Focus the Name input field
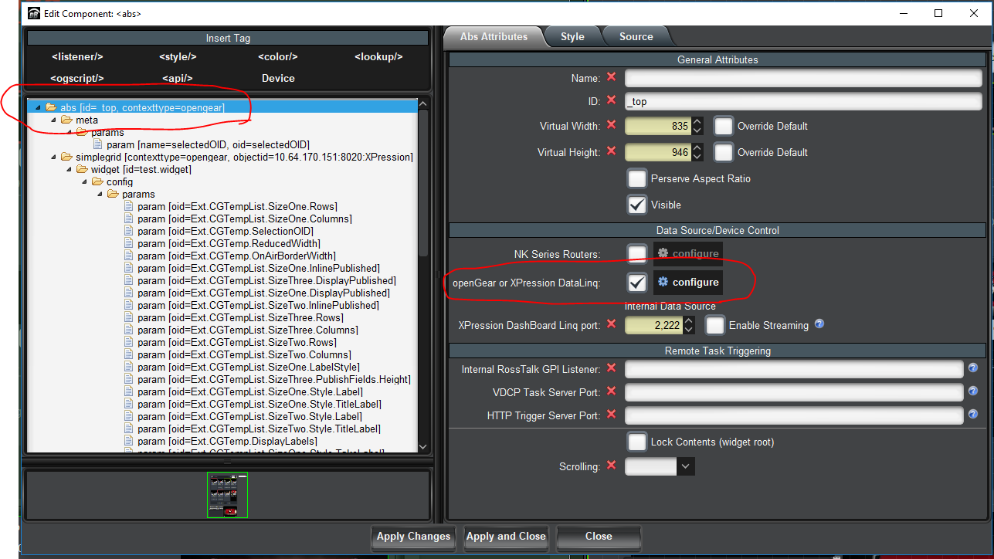994x559 pixels. (803, 78)
